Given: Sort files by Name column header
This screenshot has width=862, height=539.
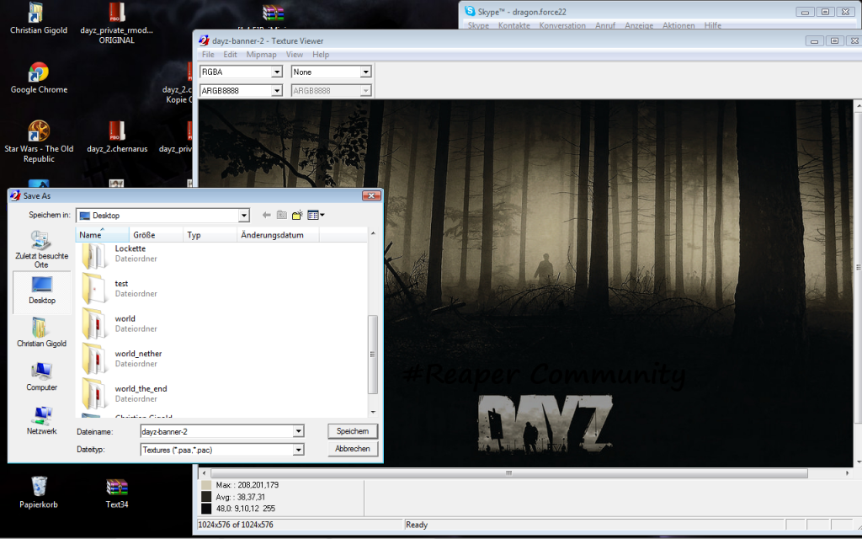Looking at the screenshot, I should [x=102, y=235].
